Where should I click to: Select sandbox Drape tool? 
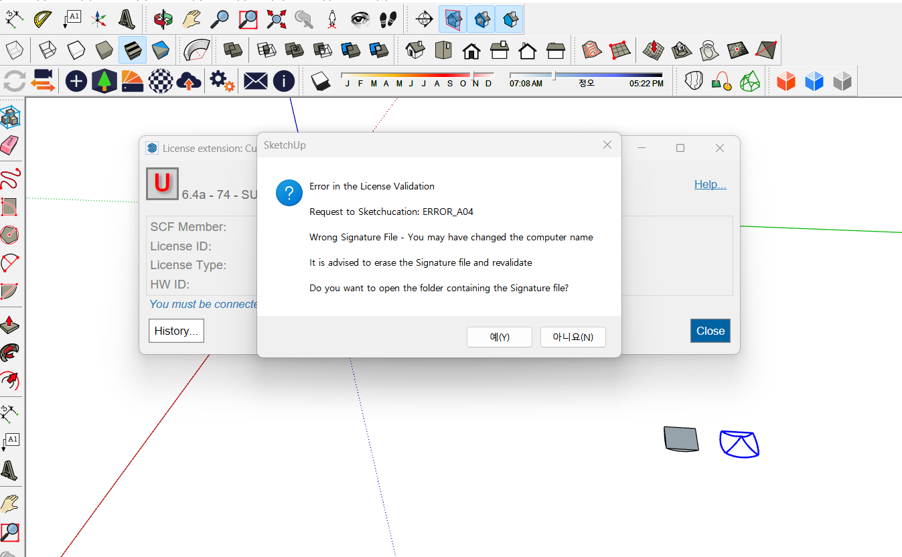tap(710, 50)
